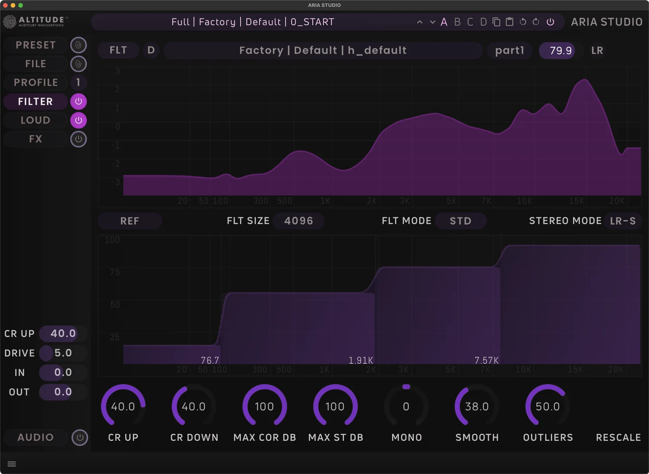Copy the current preset state

pos(496,22)
